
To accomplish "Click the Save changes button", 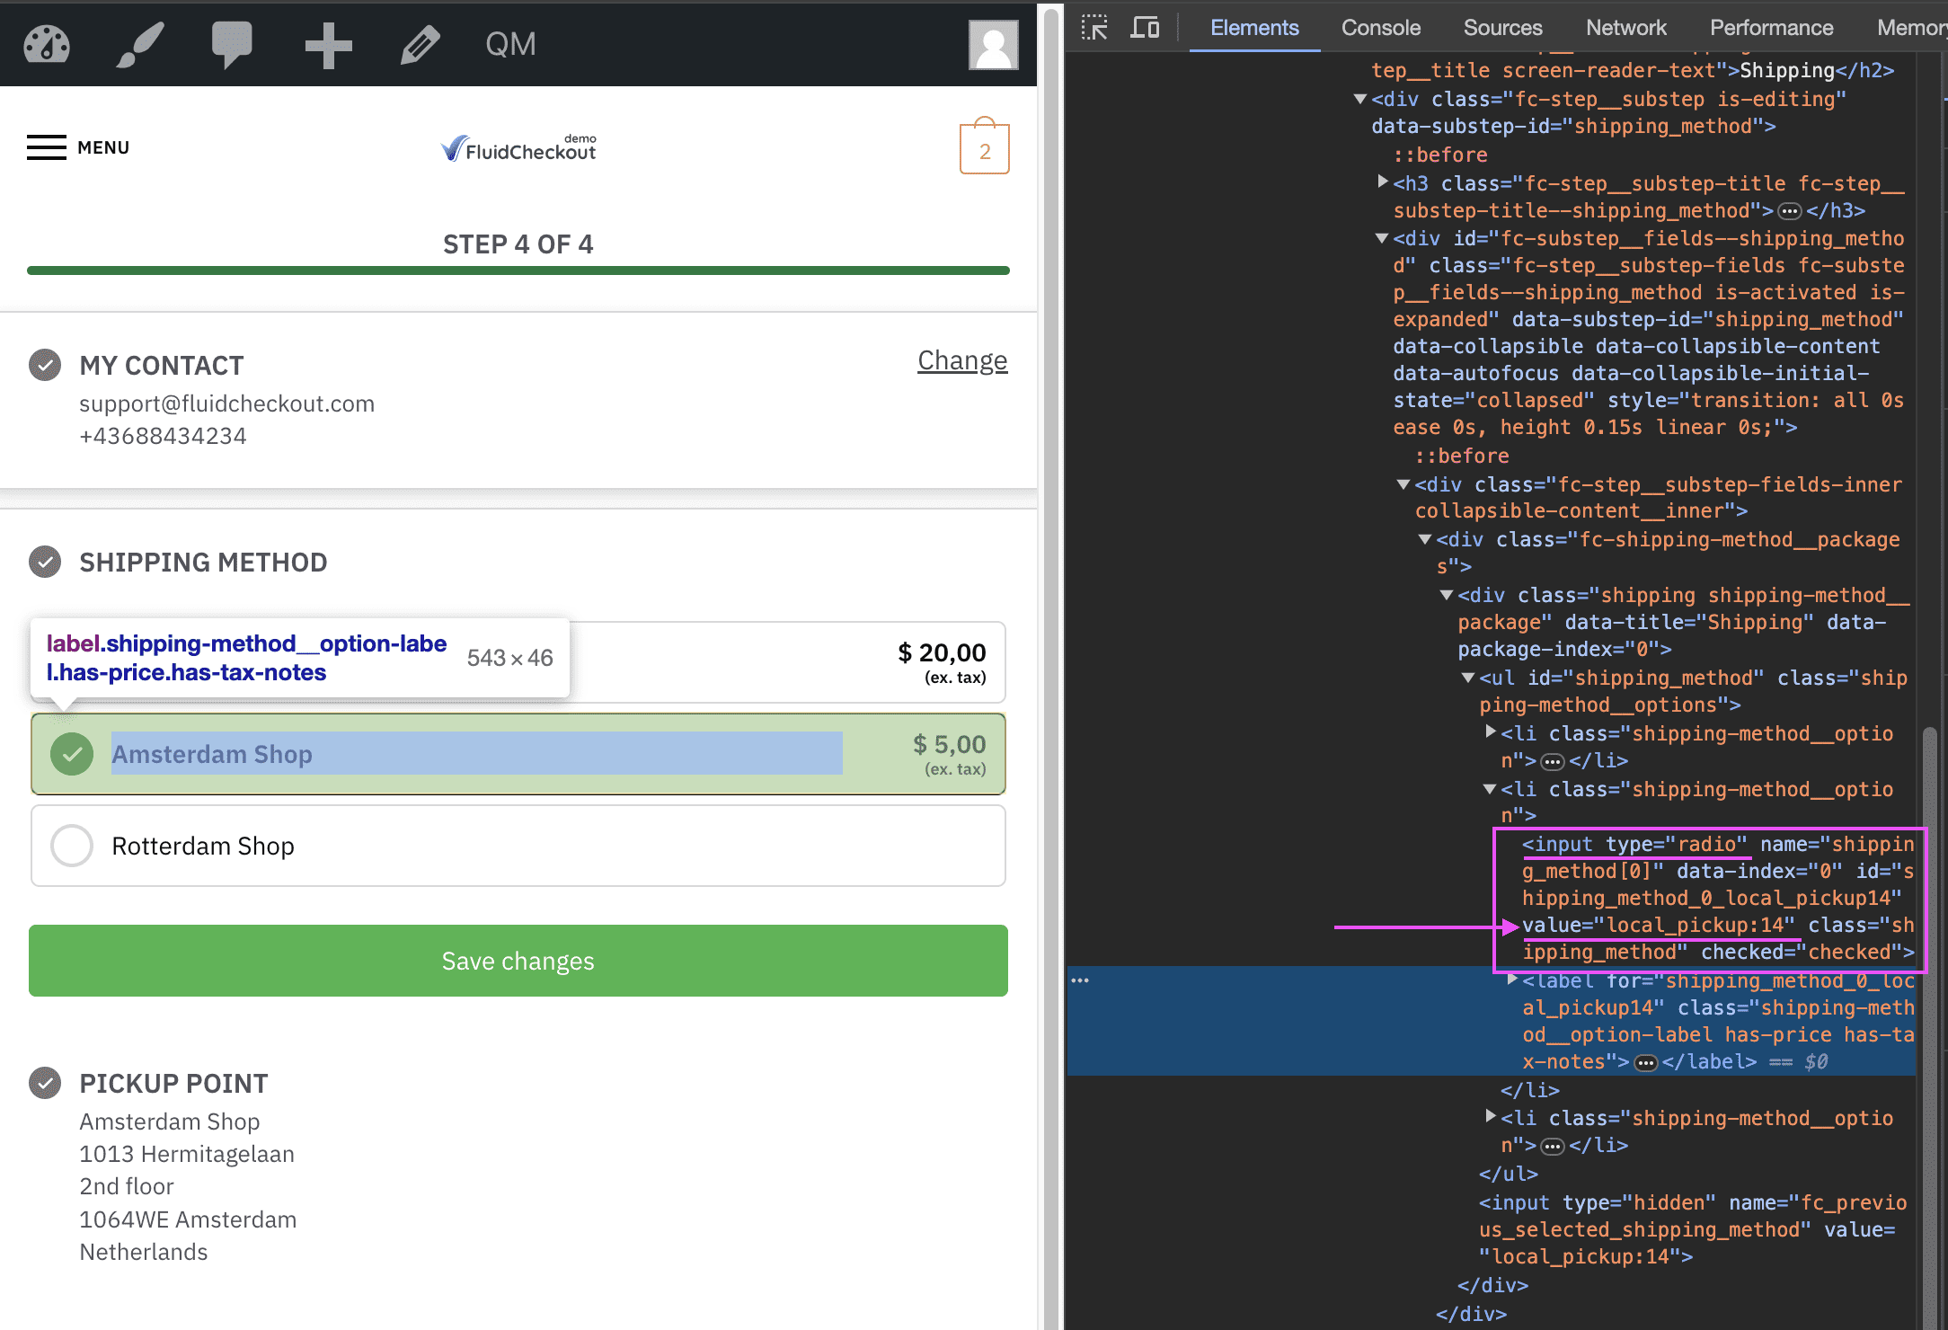I will click(518, 960).
